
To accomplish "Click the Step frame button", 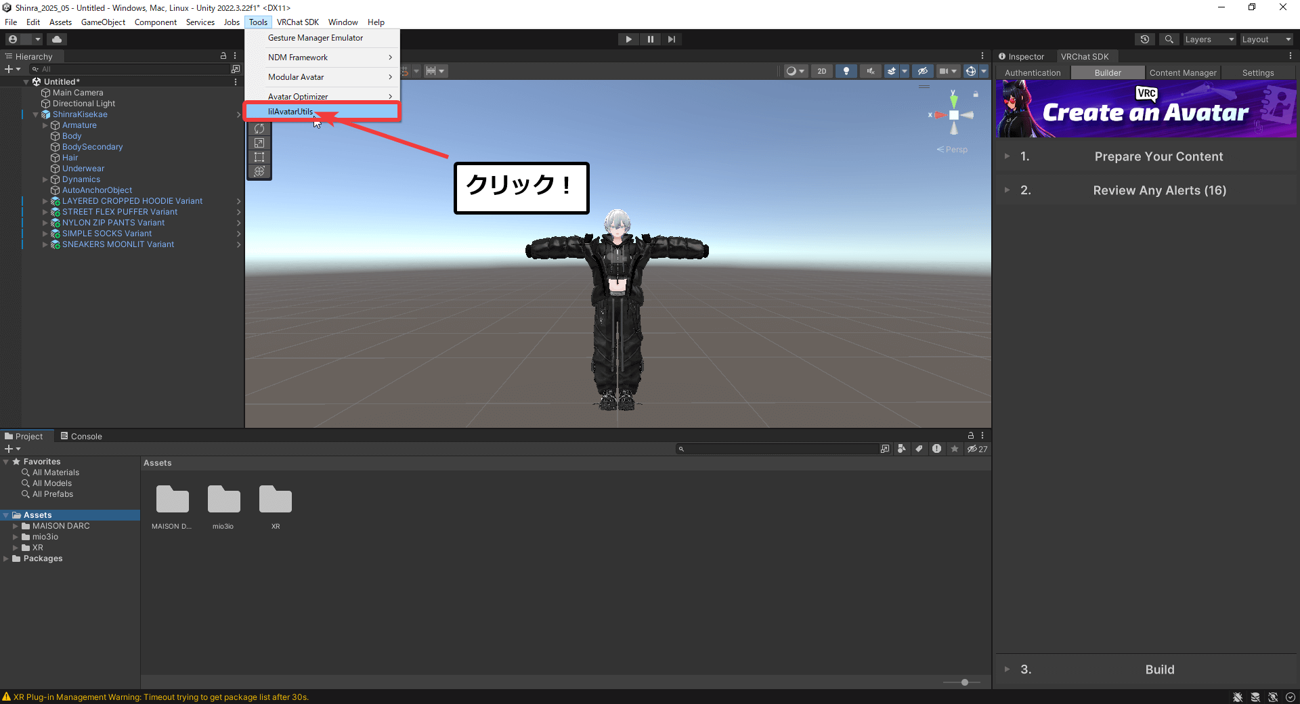I will [672, 39].
